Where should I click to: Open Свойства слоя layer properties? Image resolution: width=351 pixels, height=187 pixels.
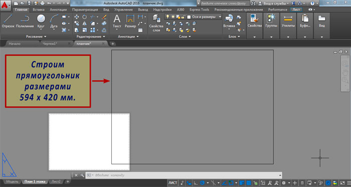[156, 23]
